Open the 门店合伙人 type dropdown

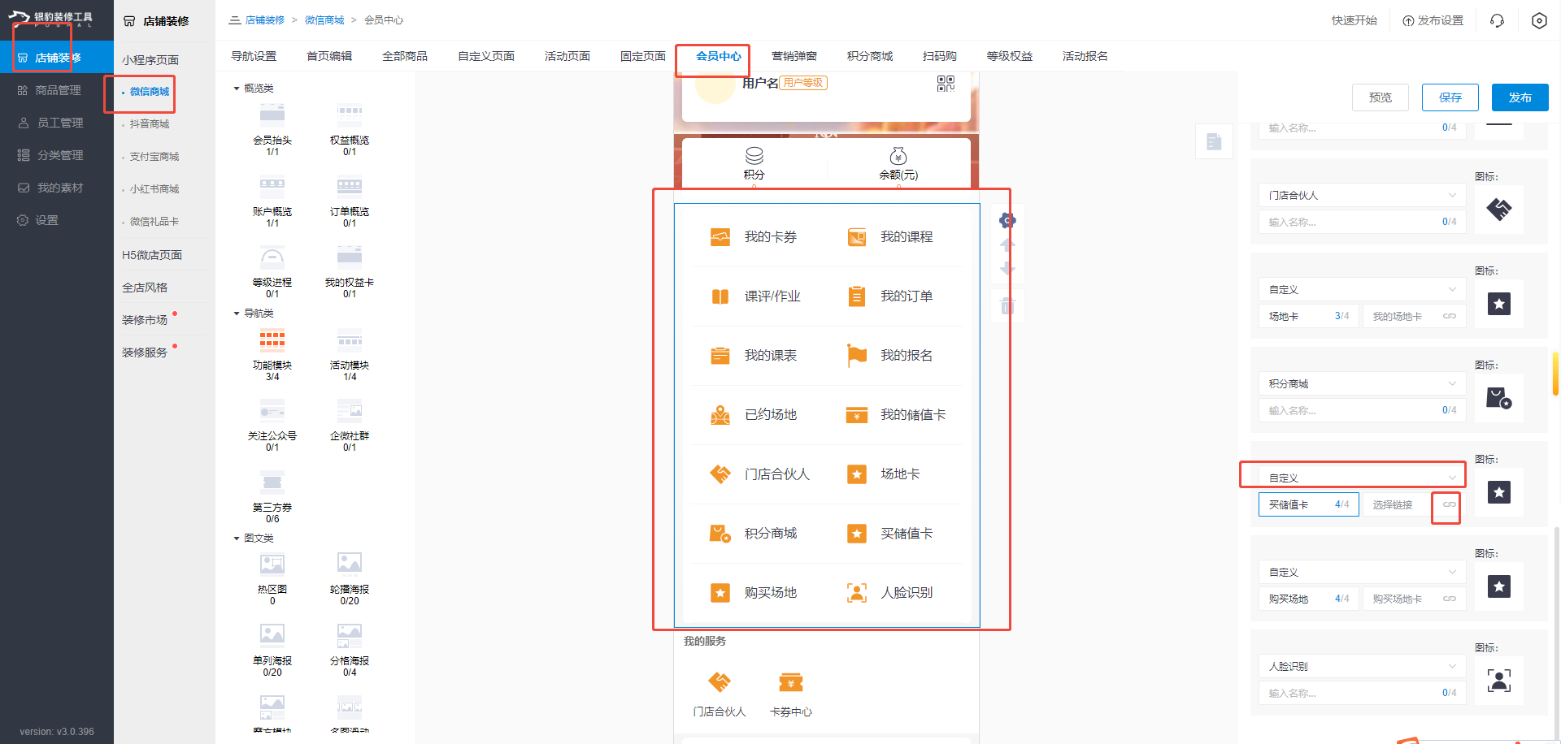pos(1362,194)
